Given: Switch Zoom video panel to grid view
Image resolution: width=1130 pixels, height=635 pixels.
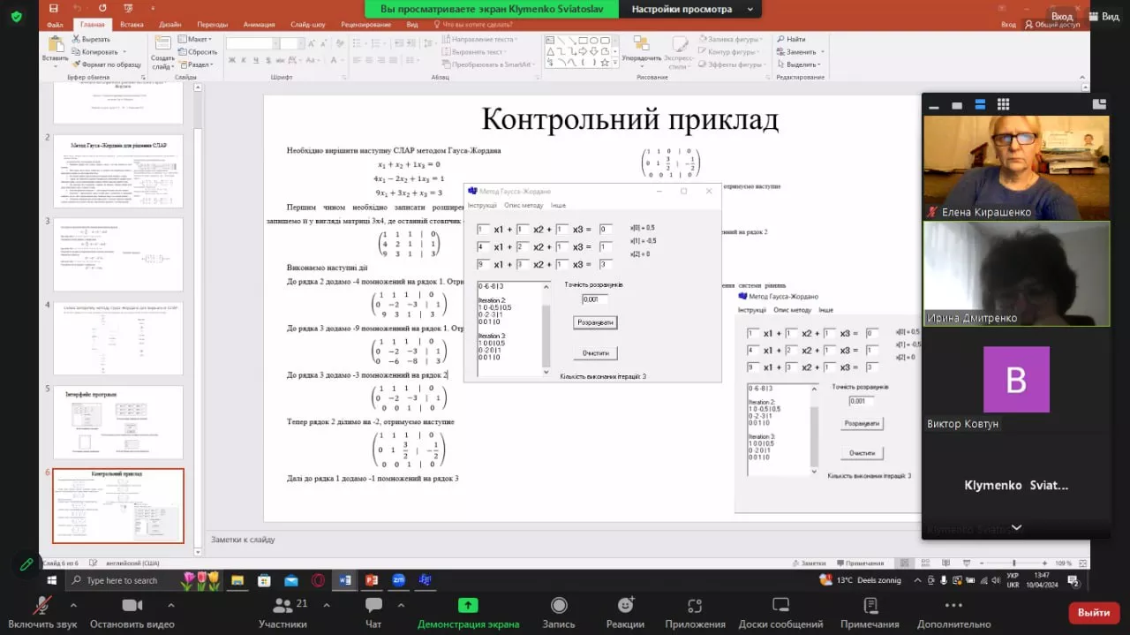Looking at the screenshot, I should click(1003, 104).
